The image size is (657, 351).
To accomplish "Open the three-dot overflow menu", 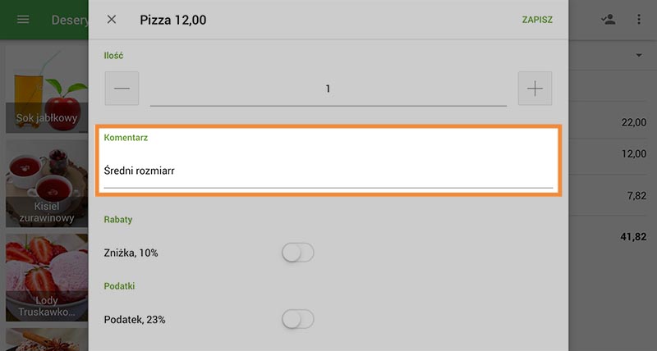I will click(x=639, y=20).
